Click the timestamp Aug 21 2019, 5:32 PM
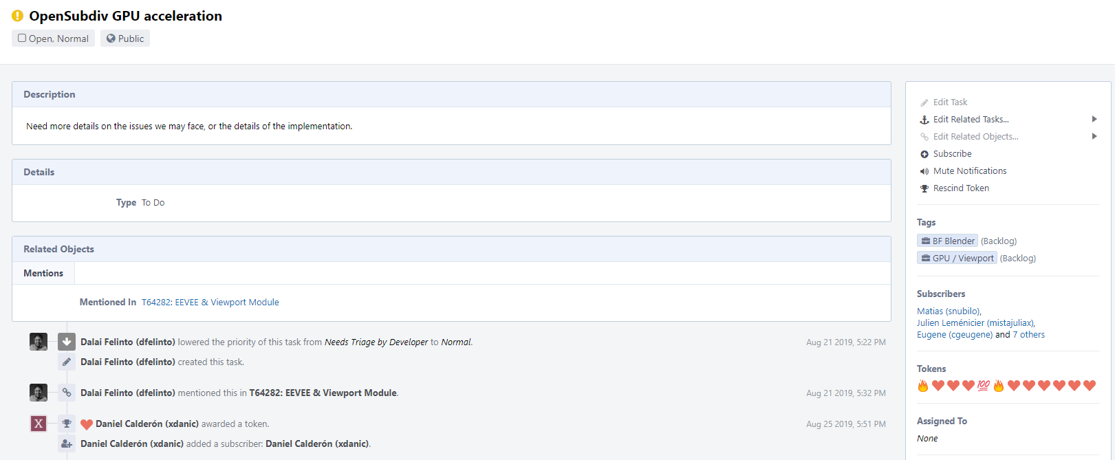The width and height of the screenshot is (1115, 460). coord(846,393)
